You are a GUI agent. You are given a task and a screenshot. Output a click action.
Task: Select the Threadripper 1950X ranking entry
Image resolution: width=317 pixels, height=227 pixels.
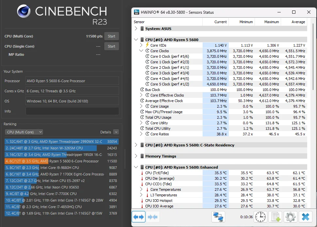coord(61,155)
